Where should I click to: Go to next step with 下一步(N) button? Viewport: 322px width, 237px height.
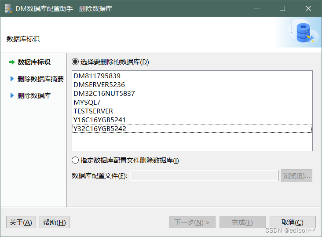[x=192, y=222]
